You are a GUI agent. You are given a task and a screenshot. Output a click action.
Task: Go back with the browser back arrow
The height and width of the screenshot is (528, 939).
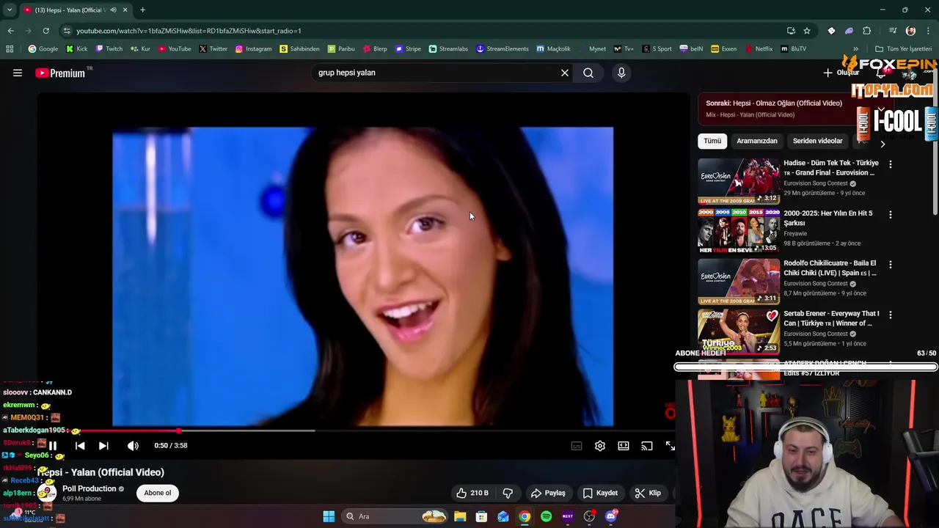click(10, 31)
